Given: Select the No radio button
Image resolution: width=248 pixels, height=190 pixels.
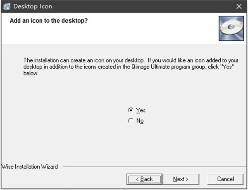Looking at the screenshot, I should coord(131,121).
